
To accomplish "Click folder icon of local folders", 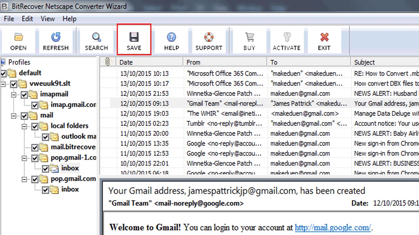I will (x=44, y=126).
